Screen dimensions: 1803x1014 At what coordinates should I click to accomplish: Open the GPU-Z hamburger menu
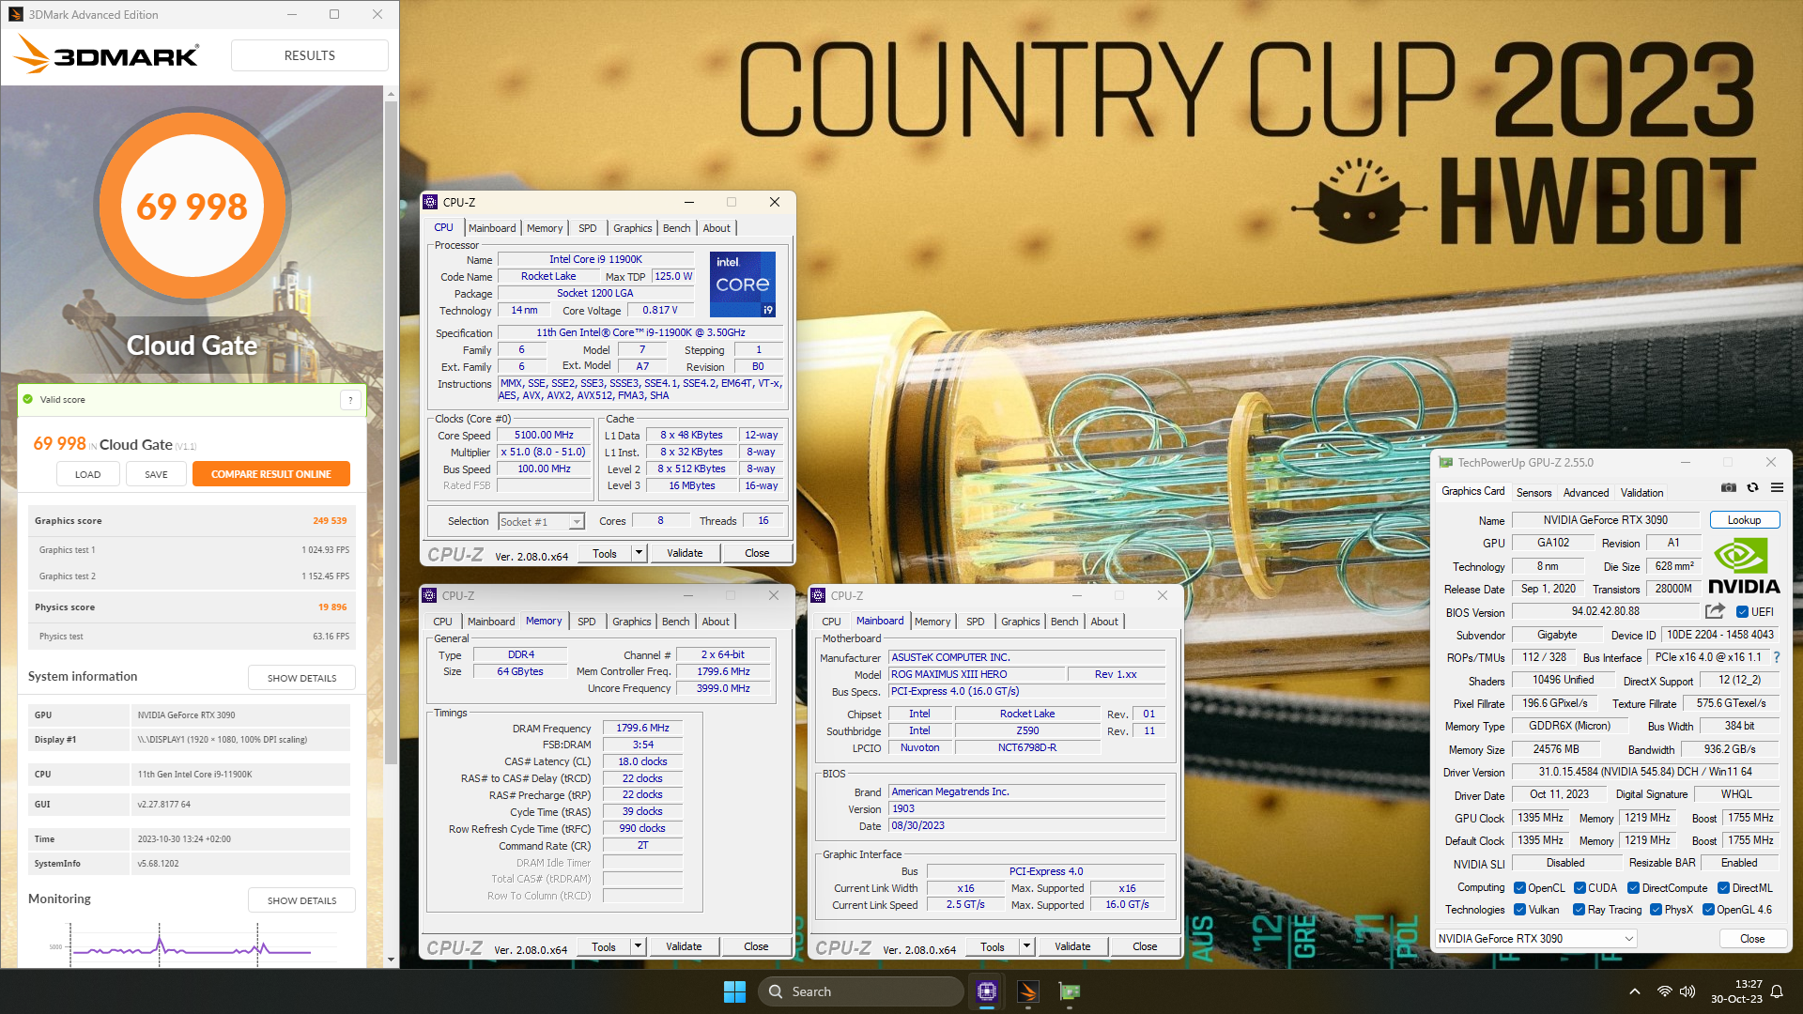(1777, 488)
